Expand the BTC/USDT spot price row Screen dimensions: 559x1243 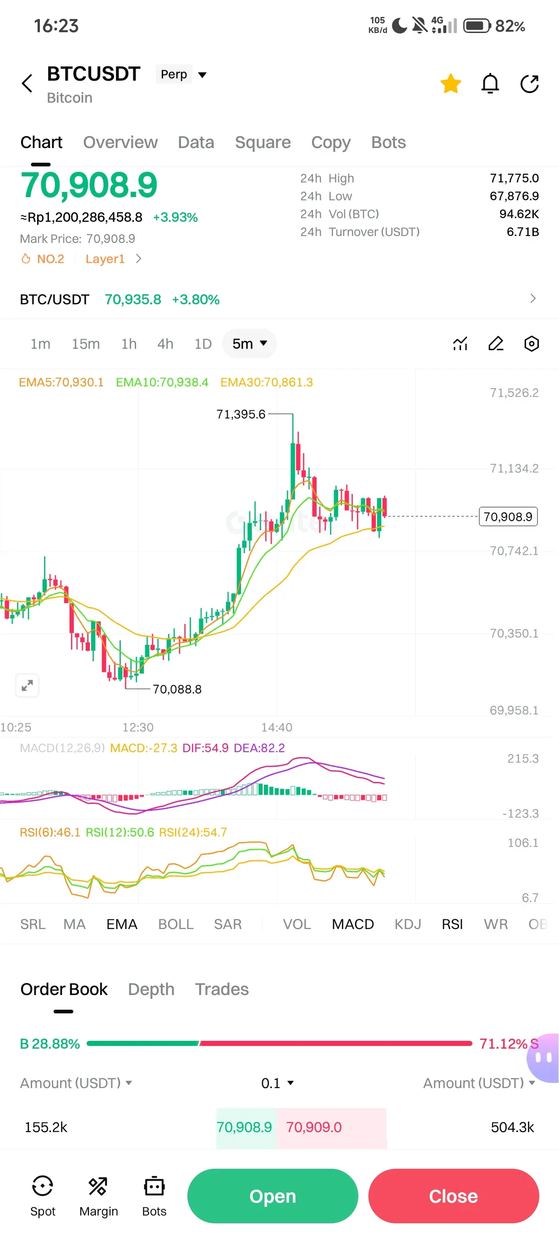(x=279, y=299)
